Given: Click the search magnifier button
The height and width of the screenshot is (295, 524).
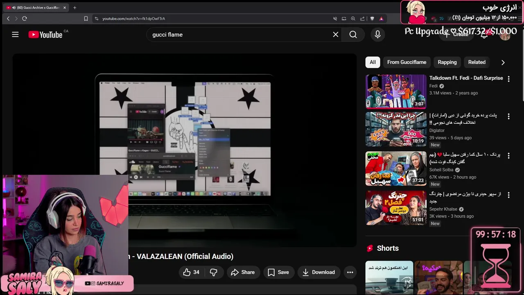Looking at the screenshot, I should point(353,34).
